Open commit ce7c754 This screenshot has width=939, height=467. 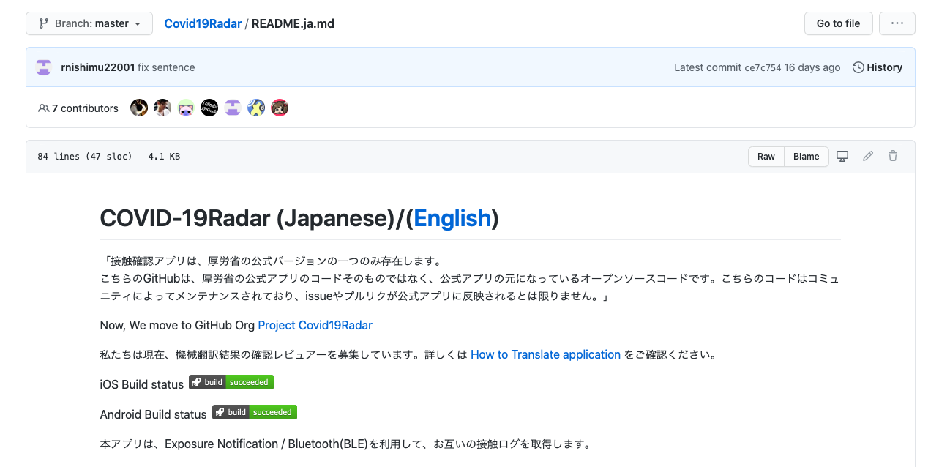click(x=763, y=67)
